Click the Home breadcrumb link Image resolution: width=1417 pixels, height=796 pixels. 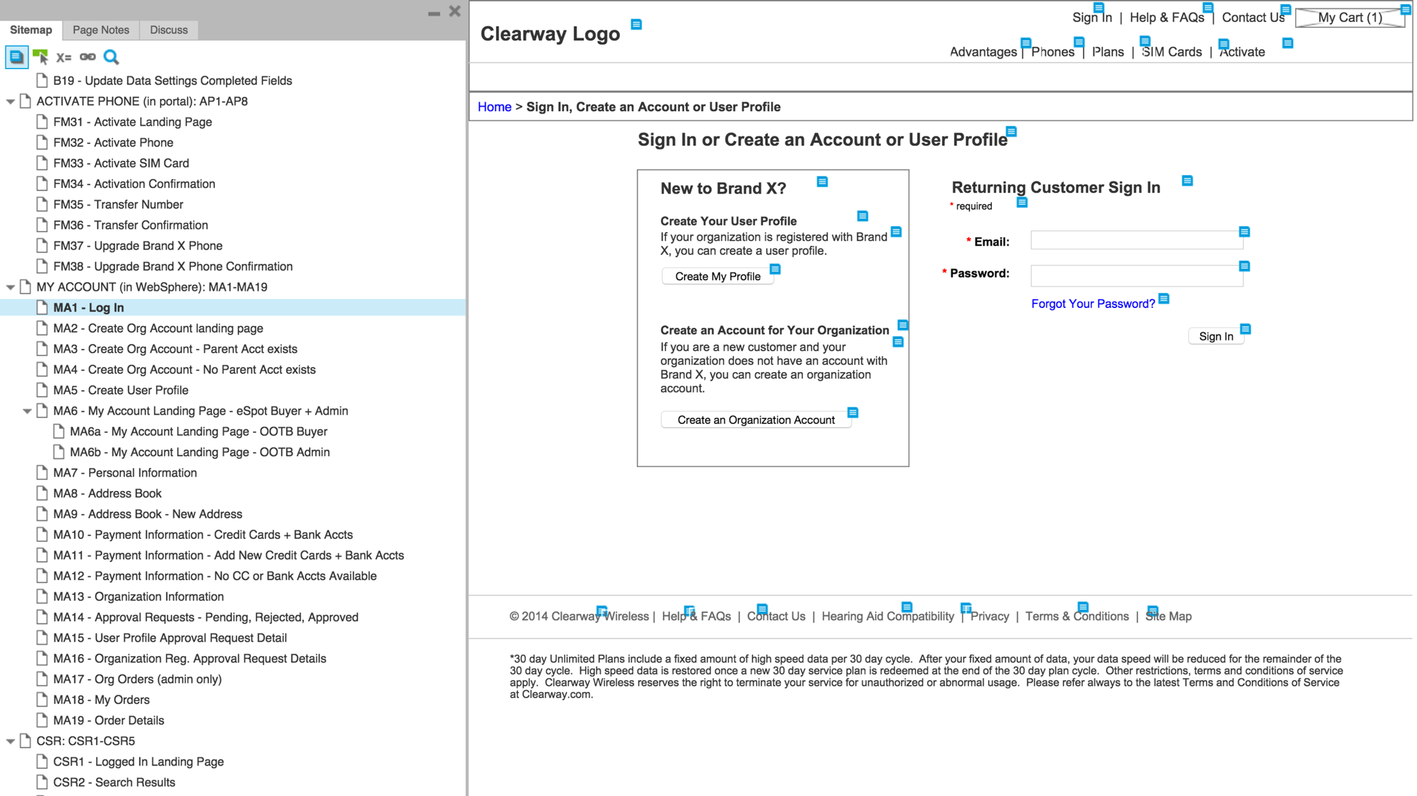click(x=494, y=107)
